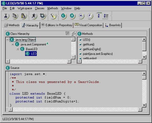Click the Create Method M toolbar icon

81,16
